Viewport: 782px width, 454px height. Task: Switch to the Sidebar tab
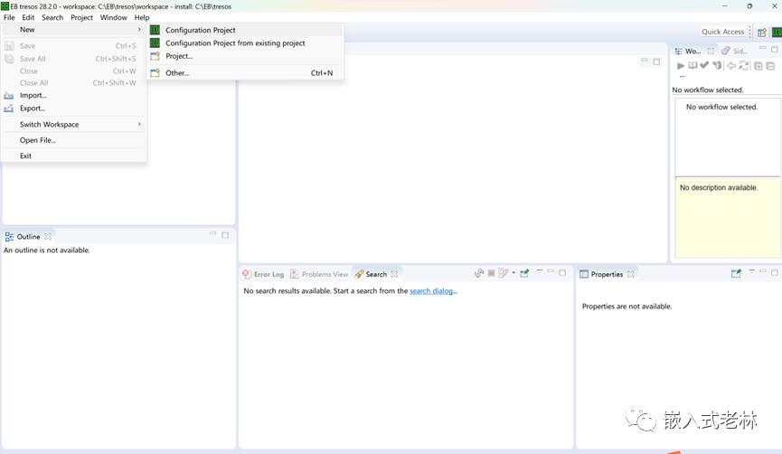pos(735,51)
